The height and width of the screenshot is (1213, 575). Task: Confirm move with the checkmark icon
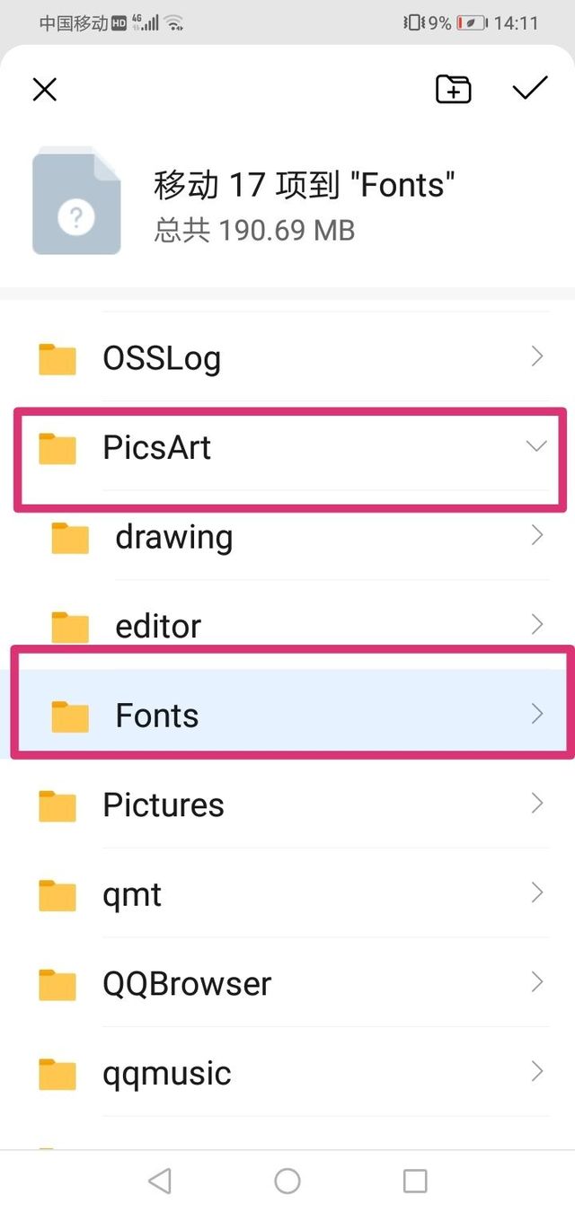(x=529, y=88)
